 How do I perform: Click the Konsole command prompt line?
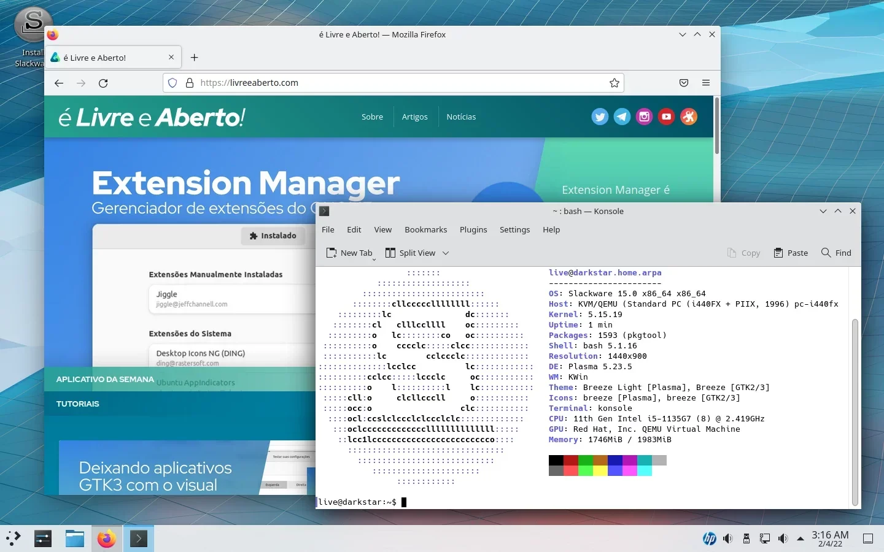pos(362,502)
